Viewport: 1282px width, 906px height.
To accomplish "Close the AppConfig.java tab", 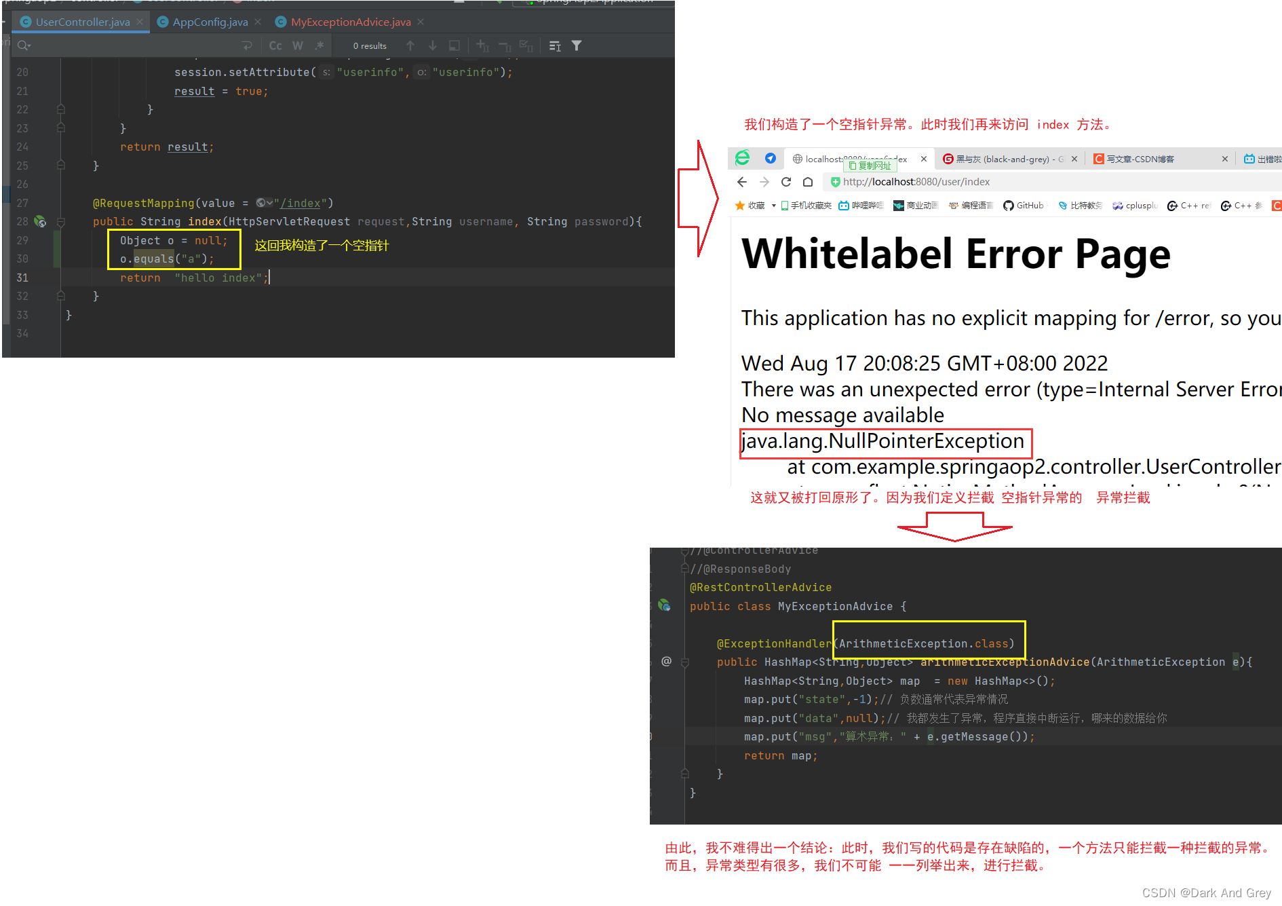I will (x=258, y=22).
